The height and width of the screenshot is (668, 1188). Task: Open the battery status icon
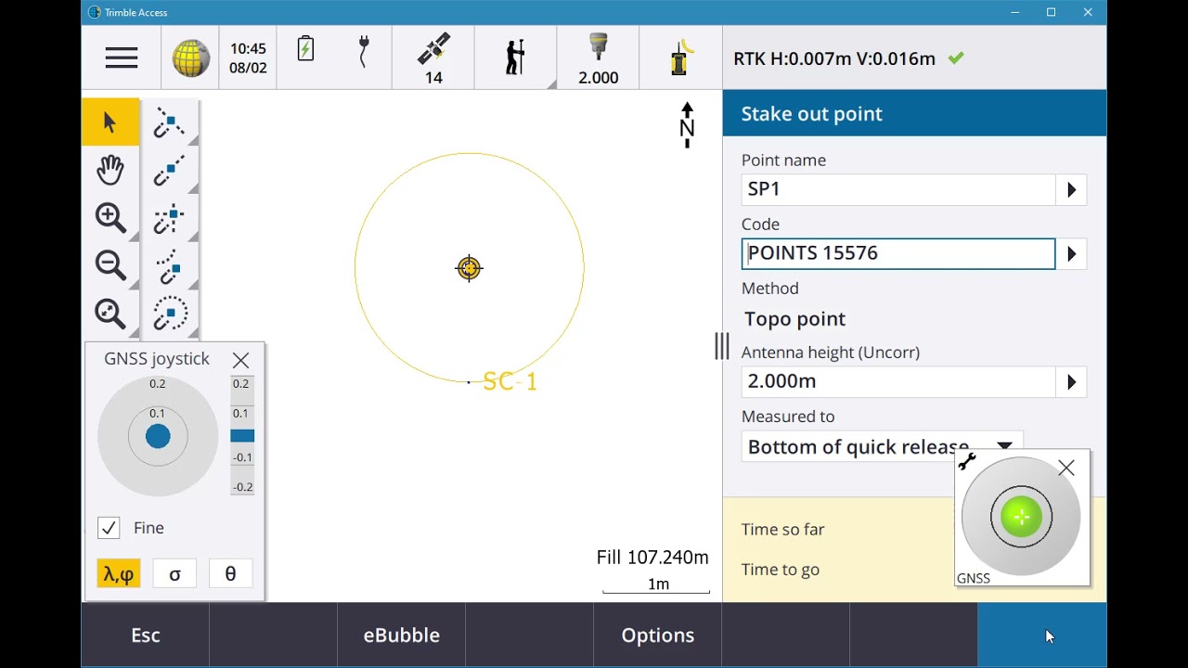[305, 48]
